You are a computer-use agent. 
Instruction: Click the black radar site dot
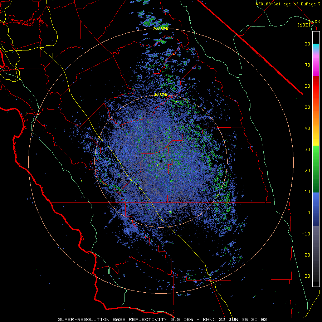point(161,161)
